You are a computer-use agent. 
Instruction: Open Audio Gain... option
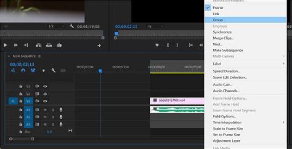point(245,85)
